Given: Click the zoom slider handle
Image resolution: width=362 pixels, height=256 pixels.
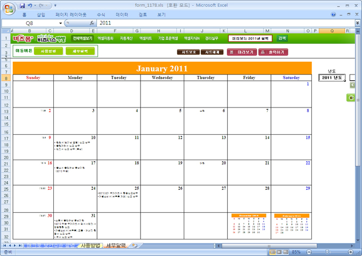Looking at the screenshot, I should pyautogui.click(x=327, y=252).
